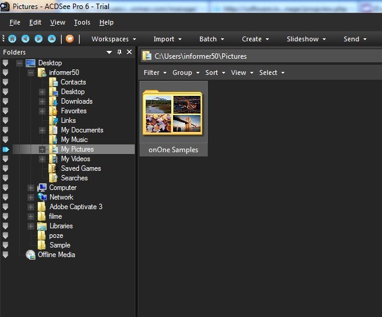382x317 pixels.
Task: Toggle Easy-Select marker for Contacts
Action: coord(5,82)
